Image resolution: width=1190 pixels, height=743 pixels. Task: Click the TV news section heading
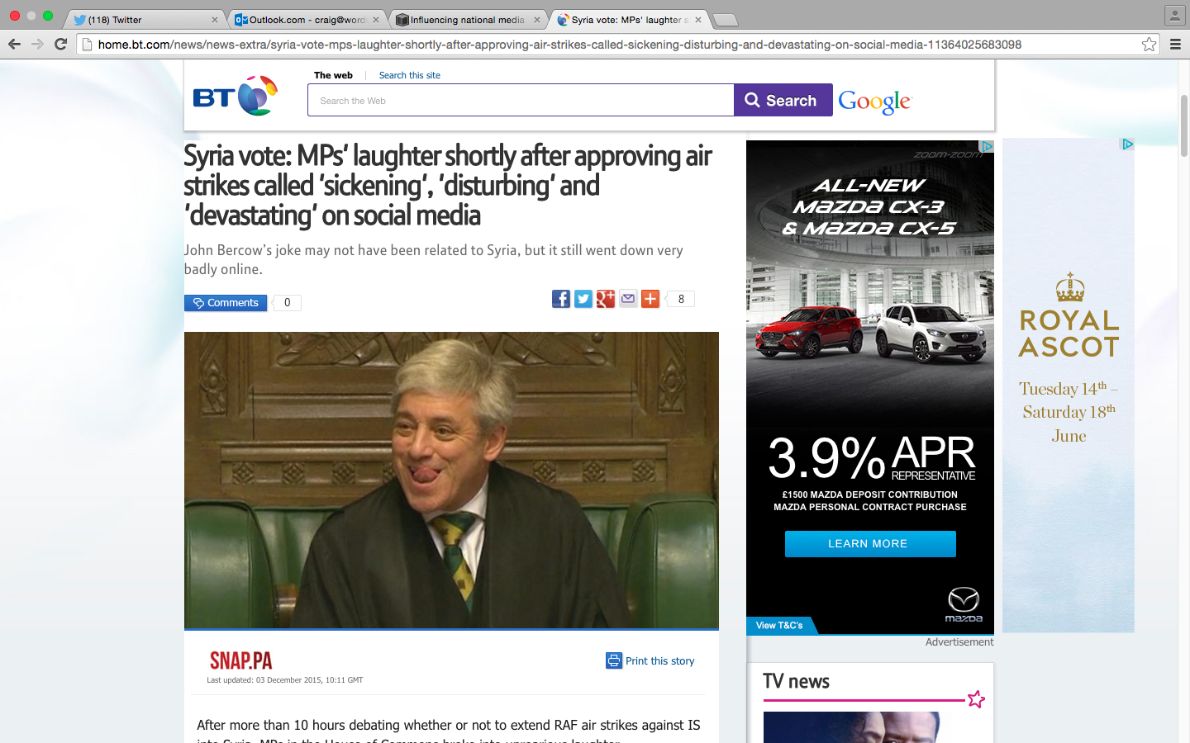[796, 681]
